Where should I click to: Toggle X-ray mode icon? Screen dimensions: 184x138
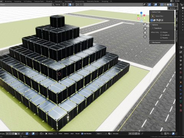coord(162,5)
